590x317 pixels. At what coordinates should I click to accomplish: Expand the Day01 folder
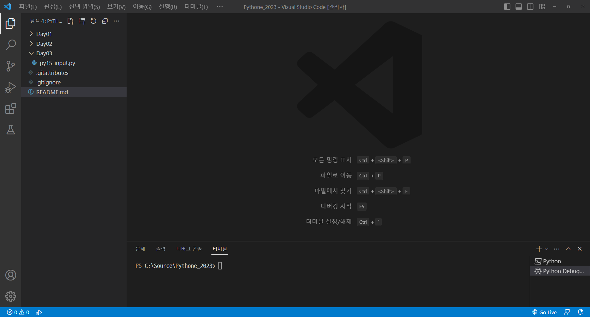(74, 34)
